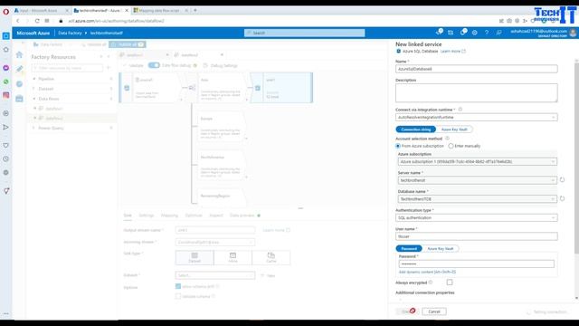Screen dimensions: 579x326
Task: Open Data Factory Home icon in side rail
Action: [19, 54]
